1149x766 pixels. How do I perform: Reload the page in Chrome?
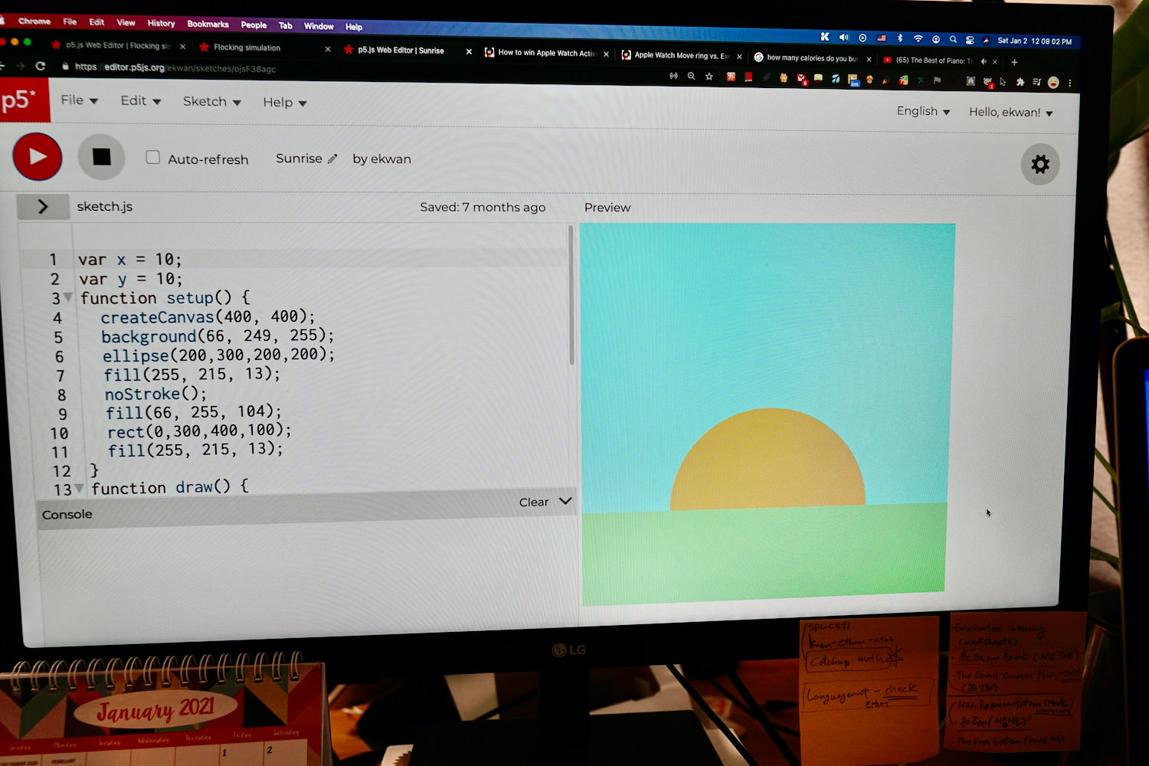(41, 67)
